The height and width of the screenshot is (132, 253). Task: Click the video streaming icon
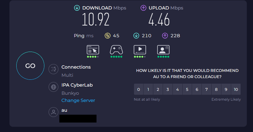pos(140,50)
